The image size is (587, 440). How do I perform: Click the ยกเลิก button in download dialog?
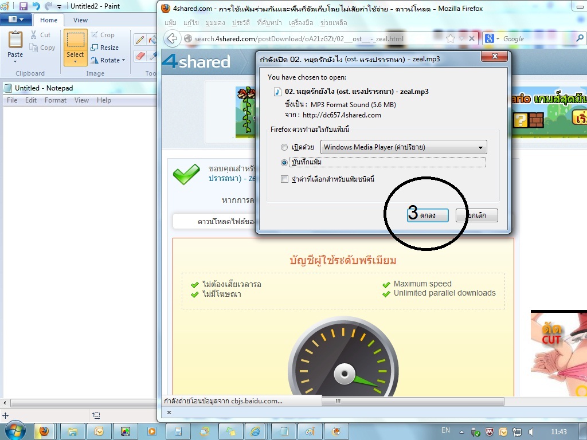click(x=476, y=215)
